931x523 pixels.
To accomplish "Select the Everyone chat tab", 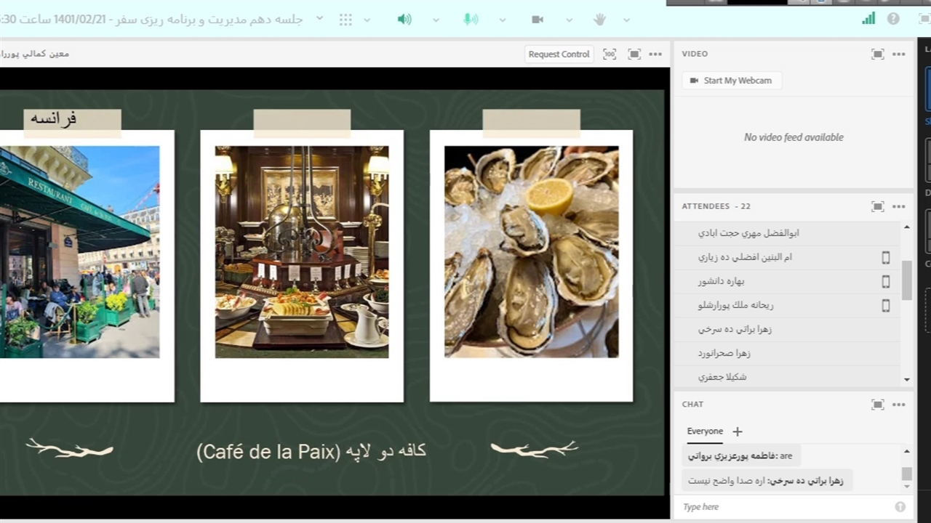I will click(705, 431).
